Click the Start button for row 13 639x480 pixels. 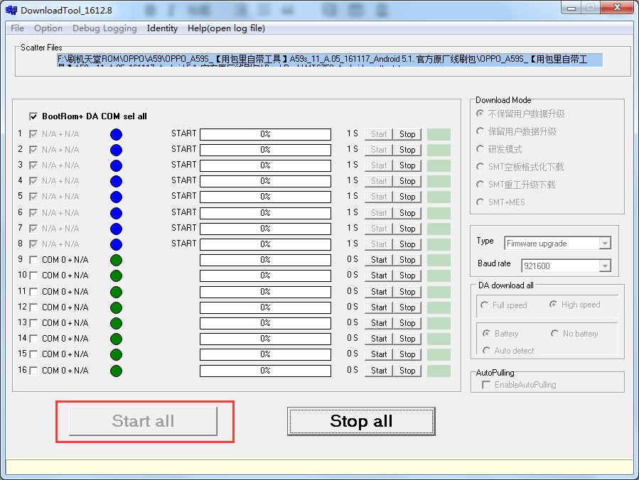tap(379, 323)
